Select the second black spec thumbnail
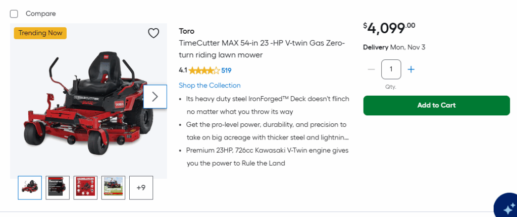The width and height of the screenshot is (517, 217). [58, 187]
